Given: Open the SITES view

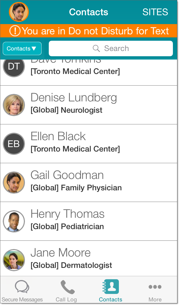Looking at the screenshot, I should (155, 12).
